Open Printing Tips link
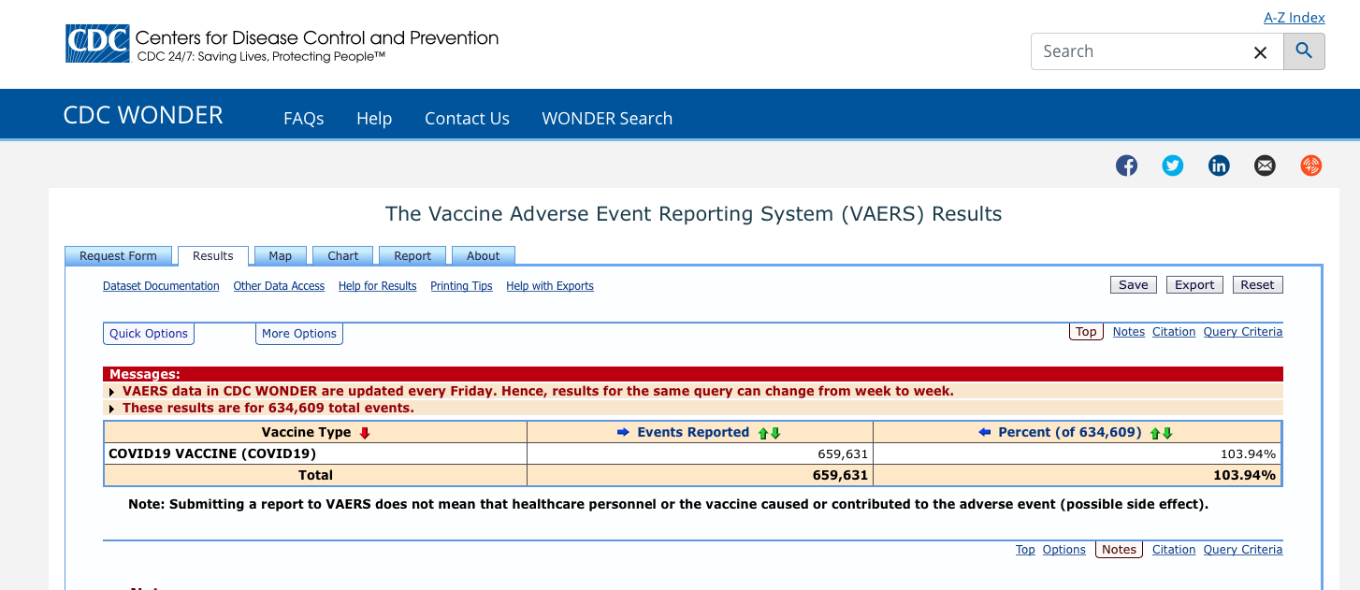 (461, 286)
